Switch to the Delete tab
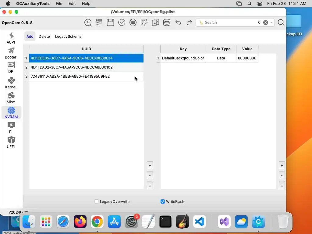312x234 pixels. point(44,37)
